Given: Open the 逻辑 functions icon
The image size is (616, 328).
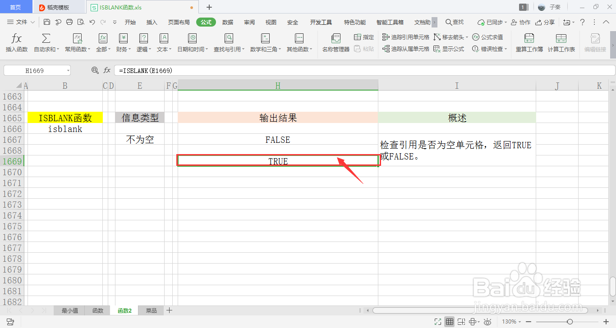Looking at the screenshot, I should pyautogui.click(x=143, y=38).
